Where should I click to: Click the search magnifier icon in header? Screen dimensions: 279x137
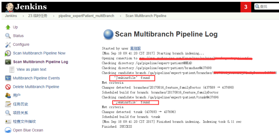257,7
